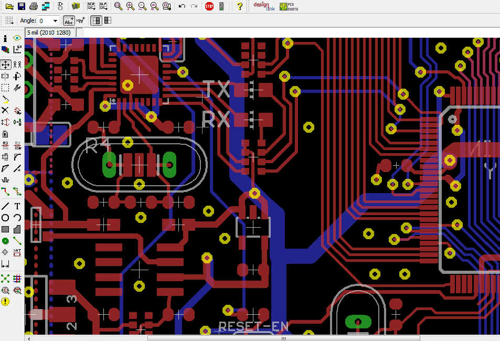Run a user program with ULP button
Image resolution: width=500 pixels, height=341 pixels.
point(103,6)
